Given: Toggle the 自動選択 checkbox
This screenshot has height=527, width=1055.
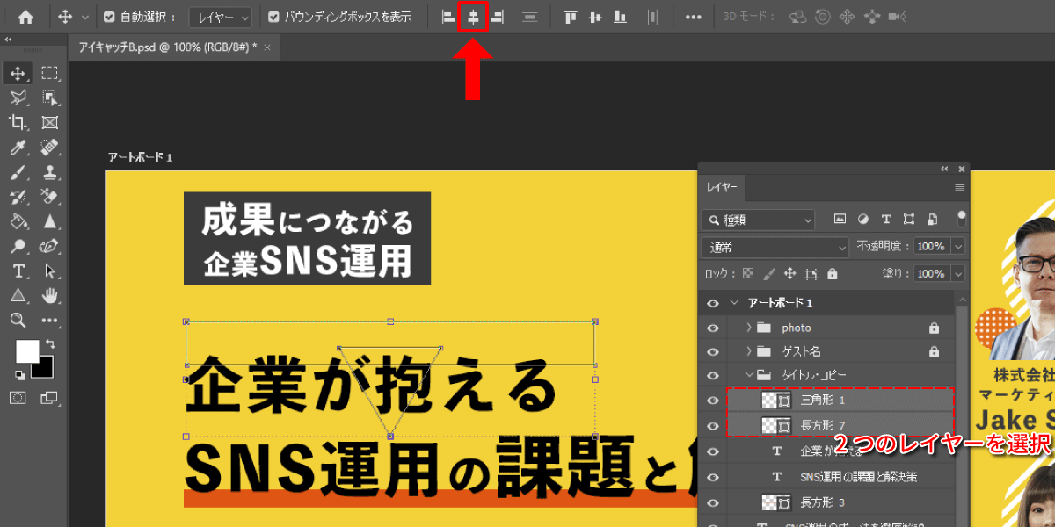Looking at the screenshot, I should tap(109, 17).
